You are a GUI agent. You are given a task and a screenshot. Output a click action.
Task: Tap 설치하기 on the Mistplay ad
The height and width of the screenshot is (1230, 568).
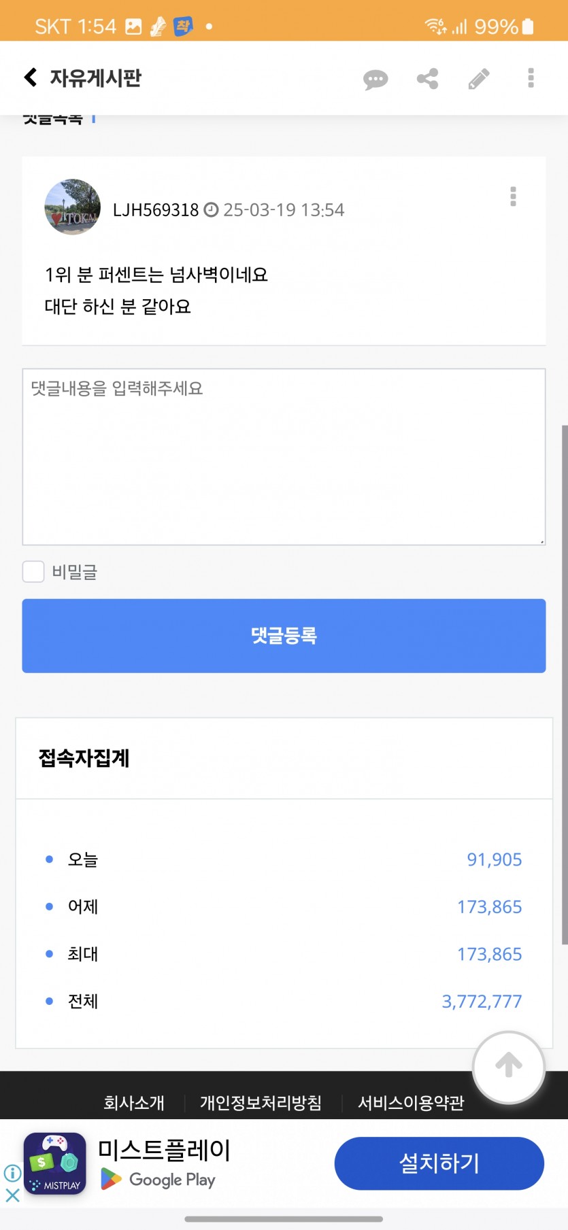[439, 1163]
